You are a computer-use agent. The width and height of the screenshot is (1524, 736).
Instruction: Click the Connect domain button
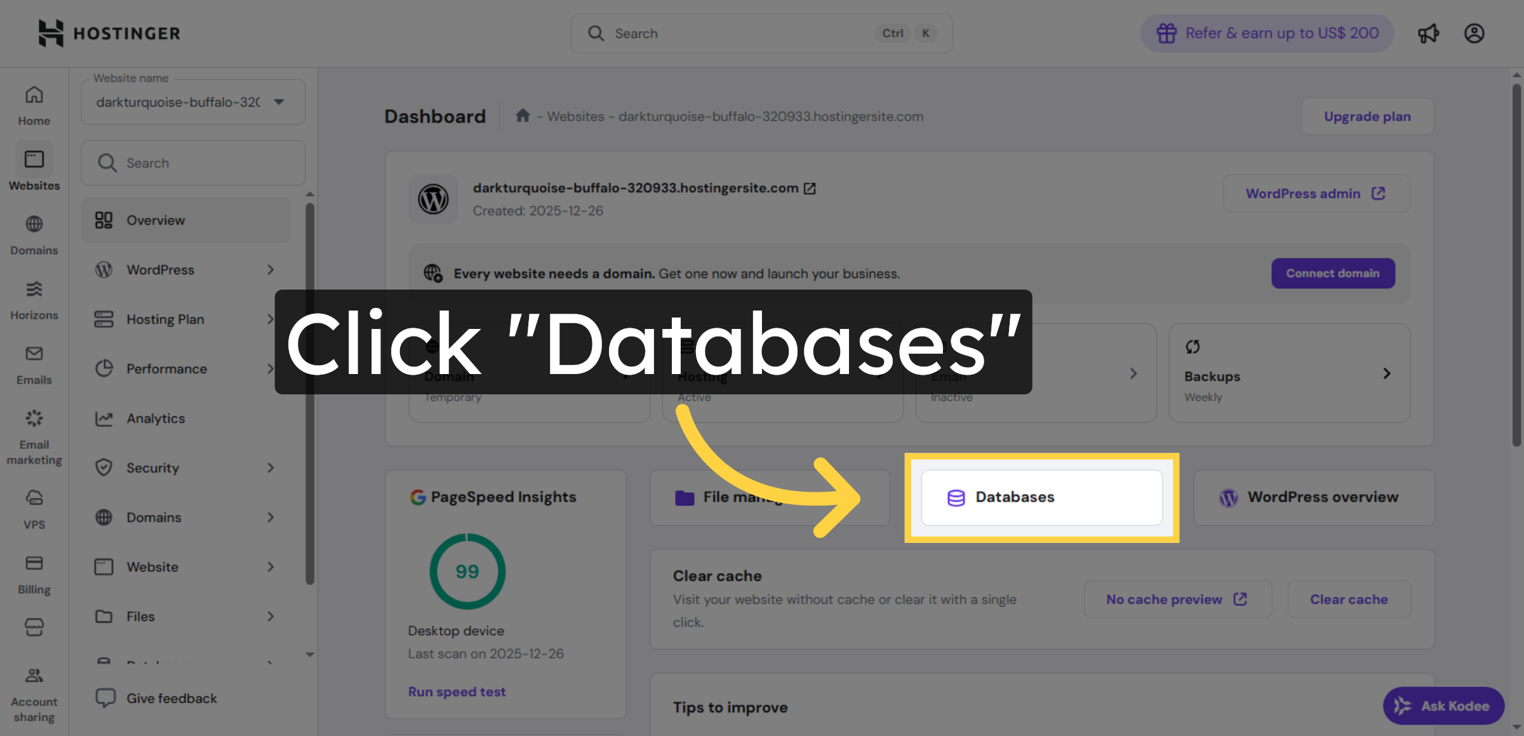coord(1332,273)
